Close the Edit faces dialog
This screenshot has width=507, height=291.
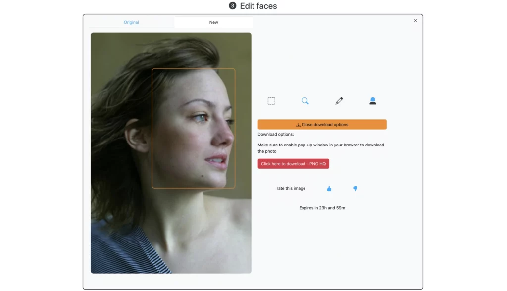tap(415, 20)
